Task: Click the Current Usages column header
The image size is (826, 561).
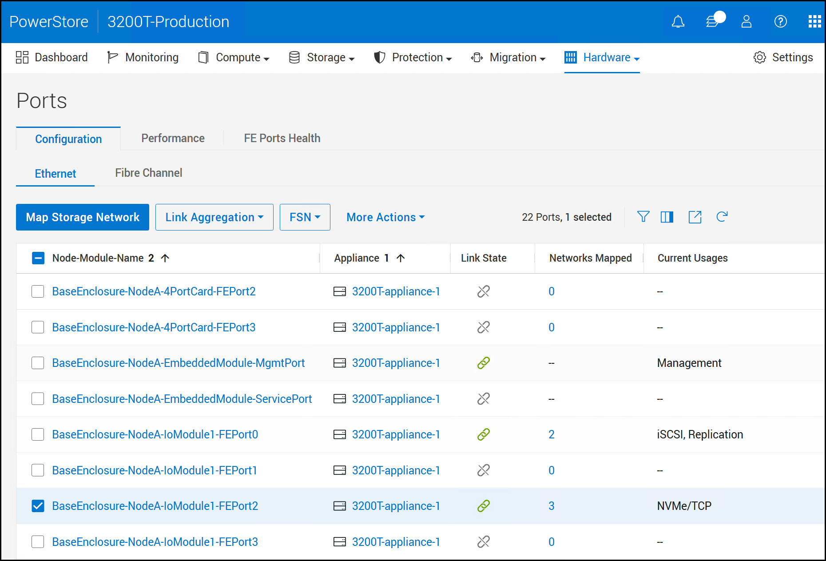Action: (692, 258)
